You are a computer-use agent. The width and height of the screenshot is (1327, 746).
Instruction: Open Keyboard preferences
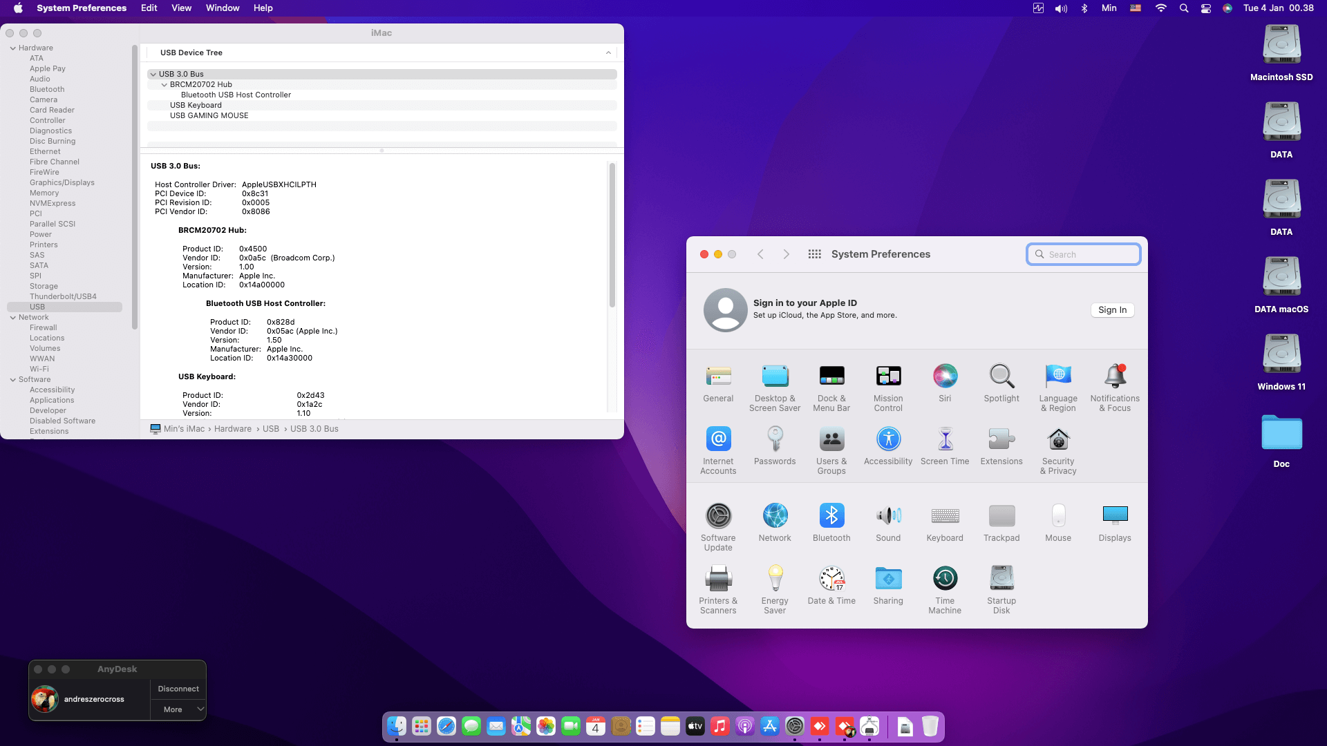point(945,524)
